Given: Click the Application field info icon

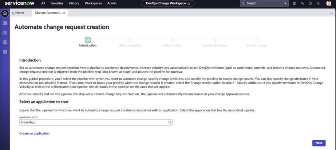Looking at the screenshot, I should pyautogui.click(x=36, y=117).
